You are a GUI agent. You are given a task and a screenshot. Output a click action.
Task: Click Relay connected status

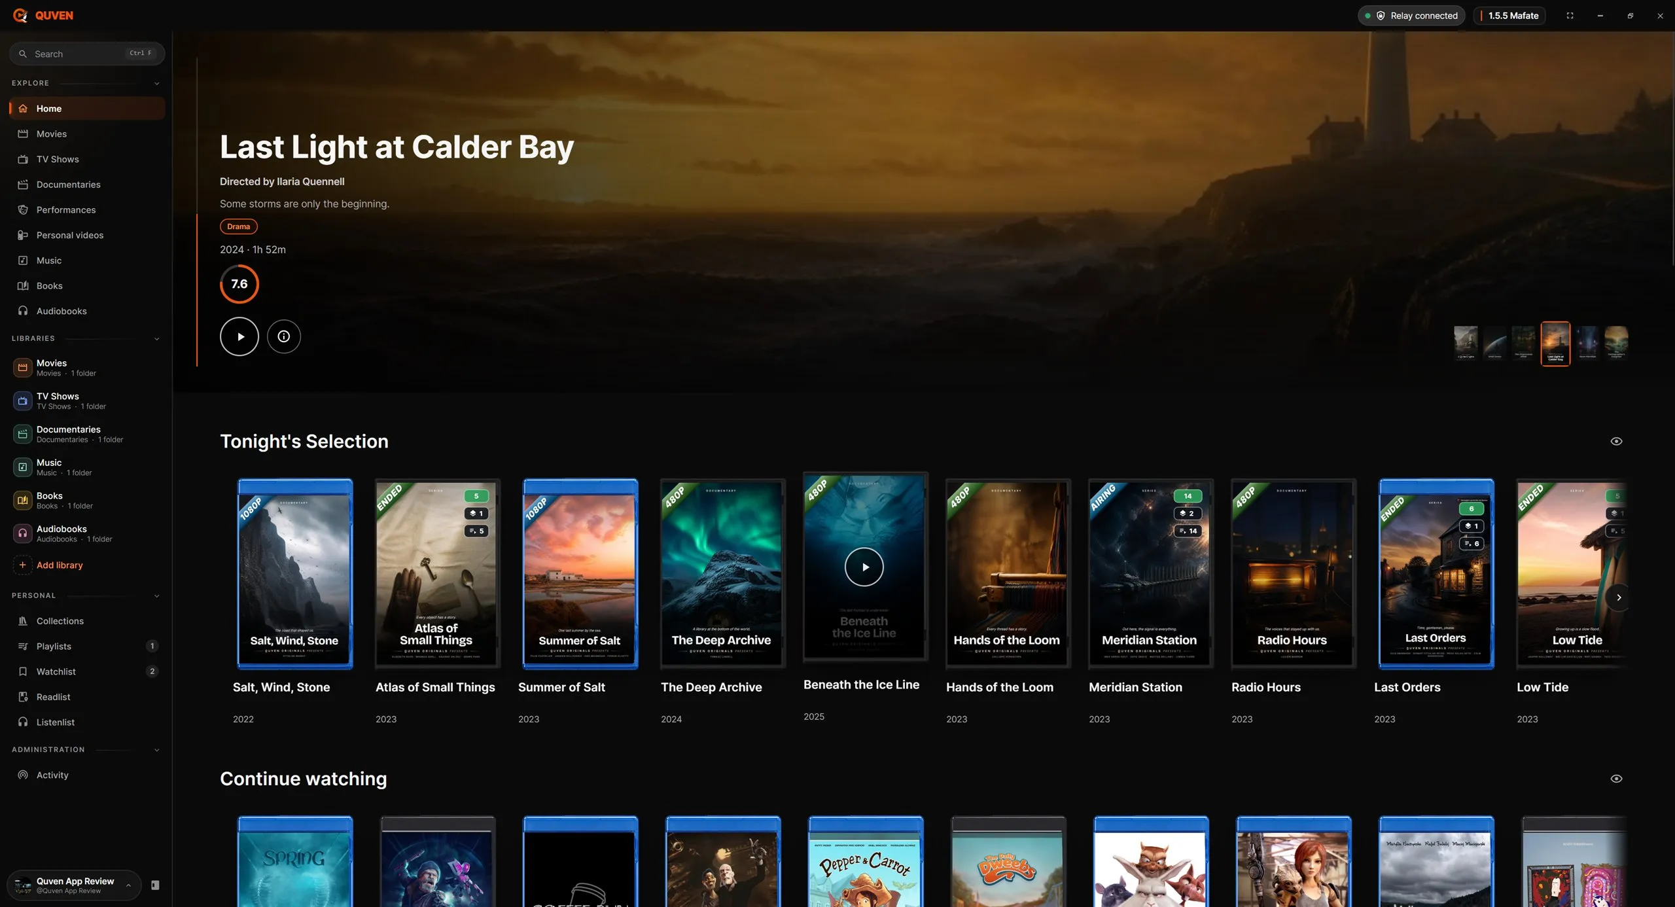[1412, 16]
